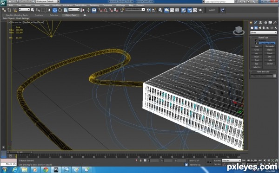Screen dimensions: 279x173
Task: Click the object color swatch
Action: click(274, 76)
